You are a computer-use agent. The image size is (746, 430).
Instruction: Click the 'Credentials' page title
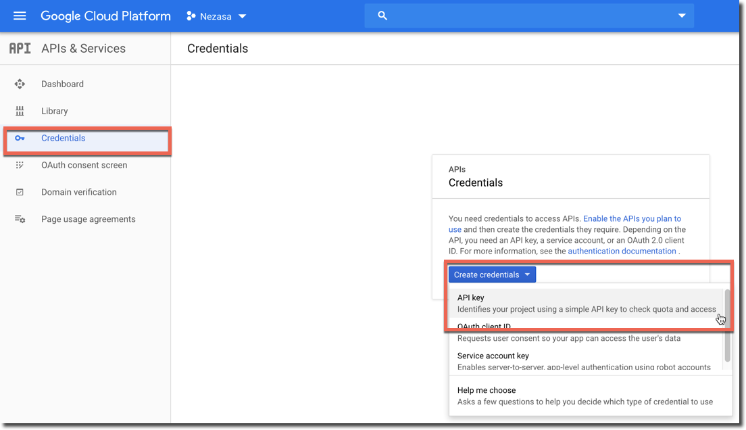(x=218, y=48)
